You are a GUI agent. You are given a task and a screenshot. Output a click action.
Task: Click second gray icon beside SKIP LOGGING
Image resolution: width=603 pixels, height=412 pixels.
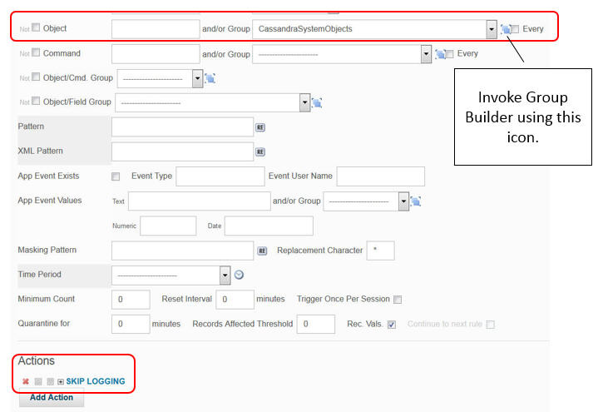click(x=50, y=381)
